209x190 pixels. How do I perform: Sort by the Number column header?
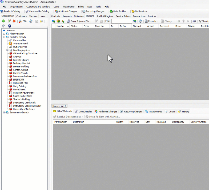(62, 26)
